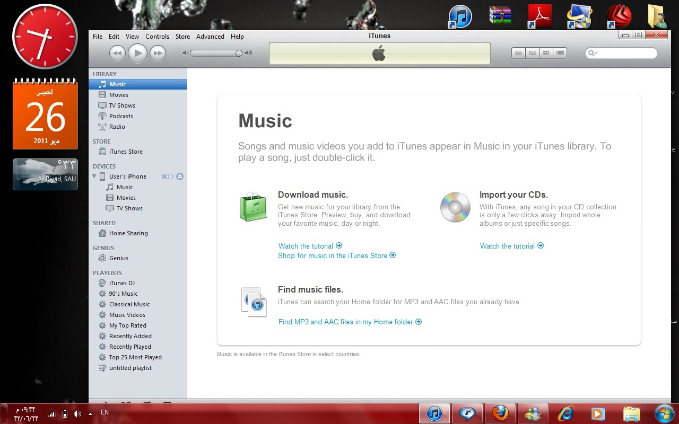Click Shop for music in the iTunes Store

(337, 255)
